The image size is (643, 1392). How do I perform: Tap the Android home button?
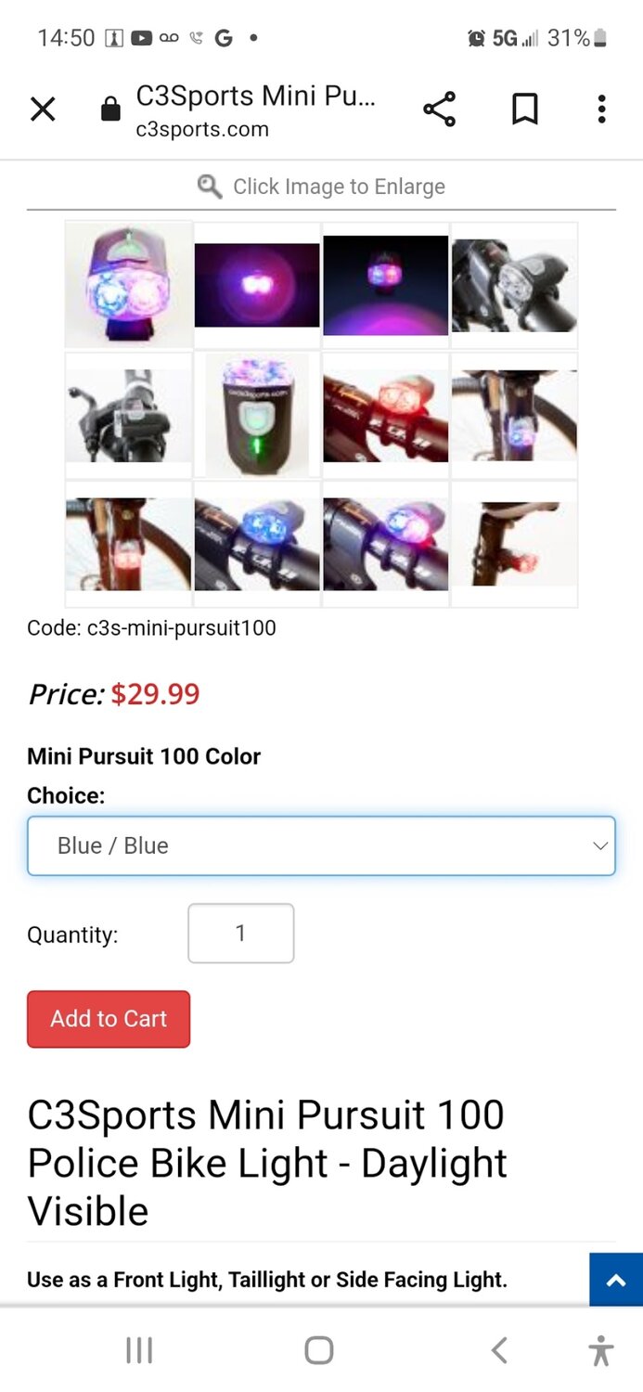(318, 1350)
